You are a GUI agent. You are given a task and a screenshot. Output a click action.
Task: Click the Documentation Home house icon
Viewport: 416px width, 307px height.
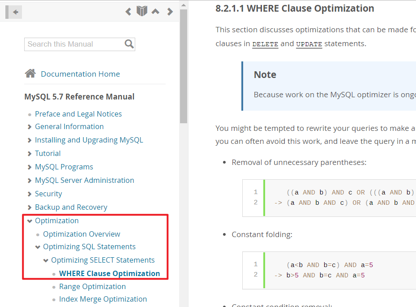(x=30, y=74)
